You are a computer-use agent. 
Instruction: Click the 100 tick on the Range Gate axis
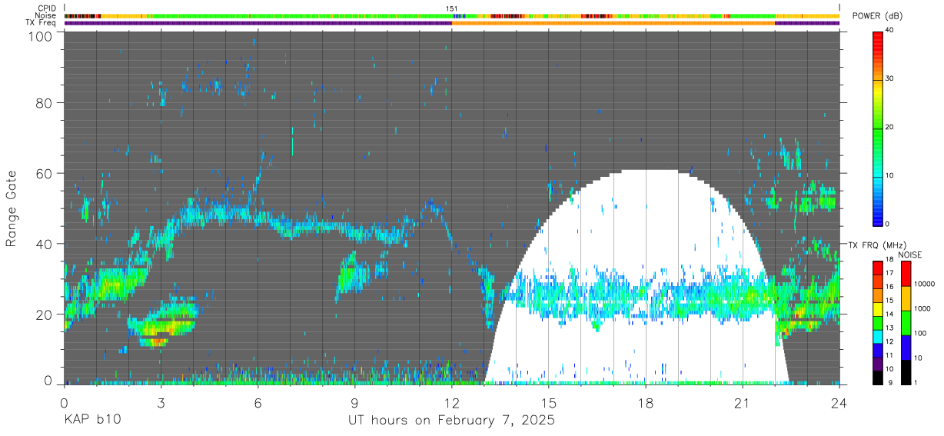(40, 35)
